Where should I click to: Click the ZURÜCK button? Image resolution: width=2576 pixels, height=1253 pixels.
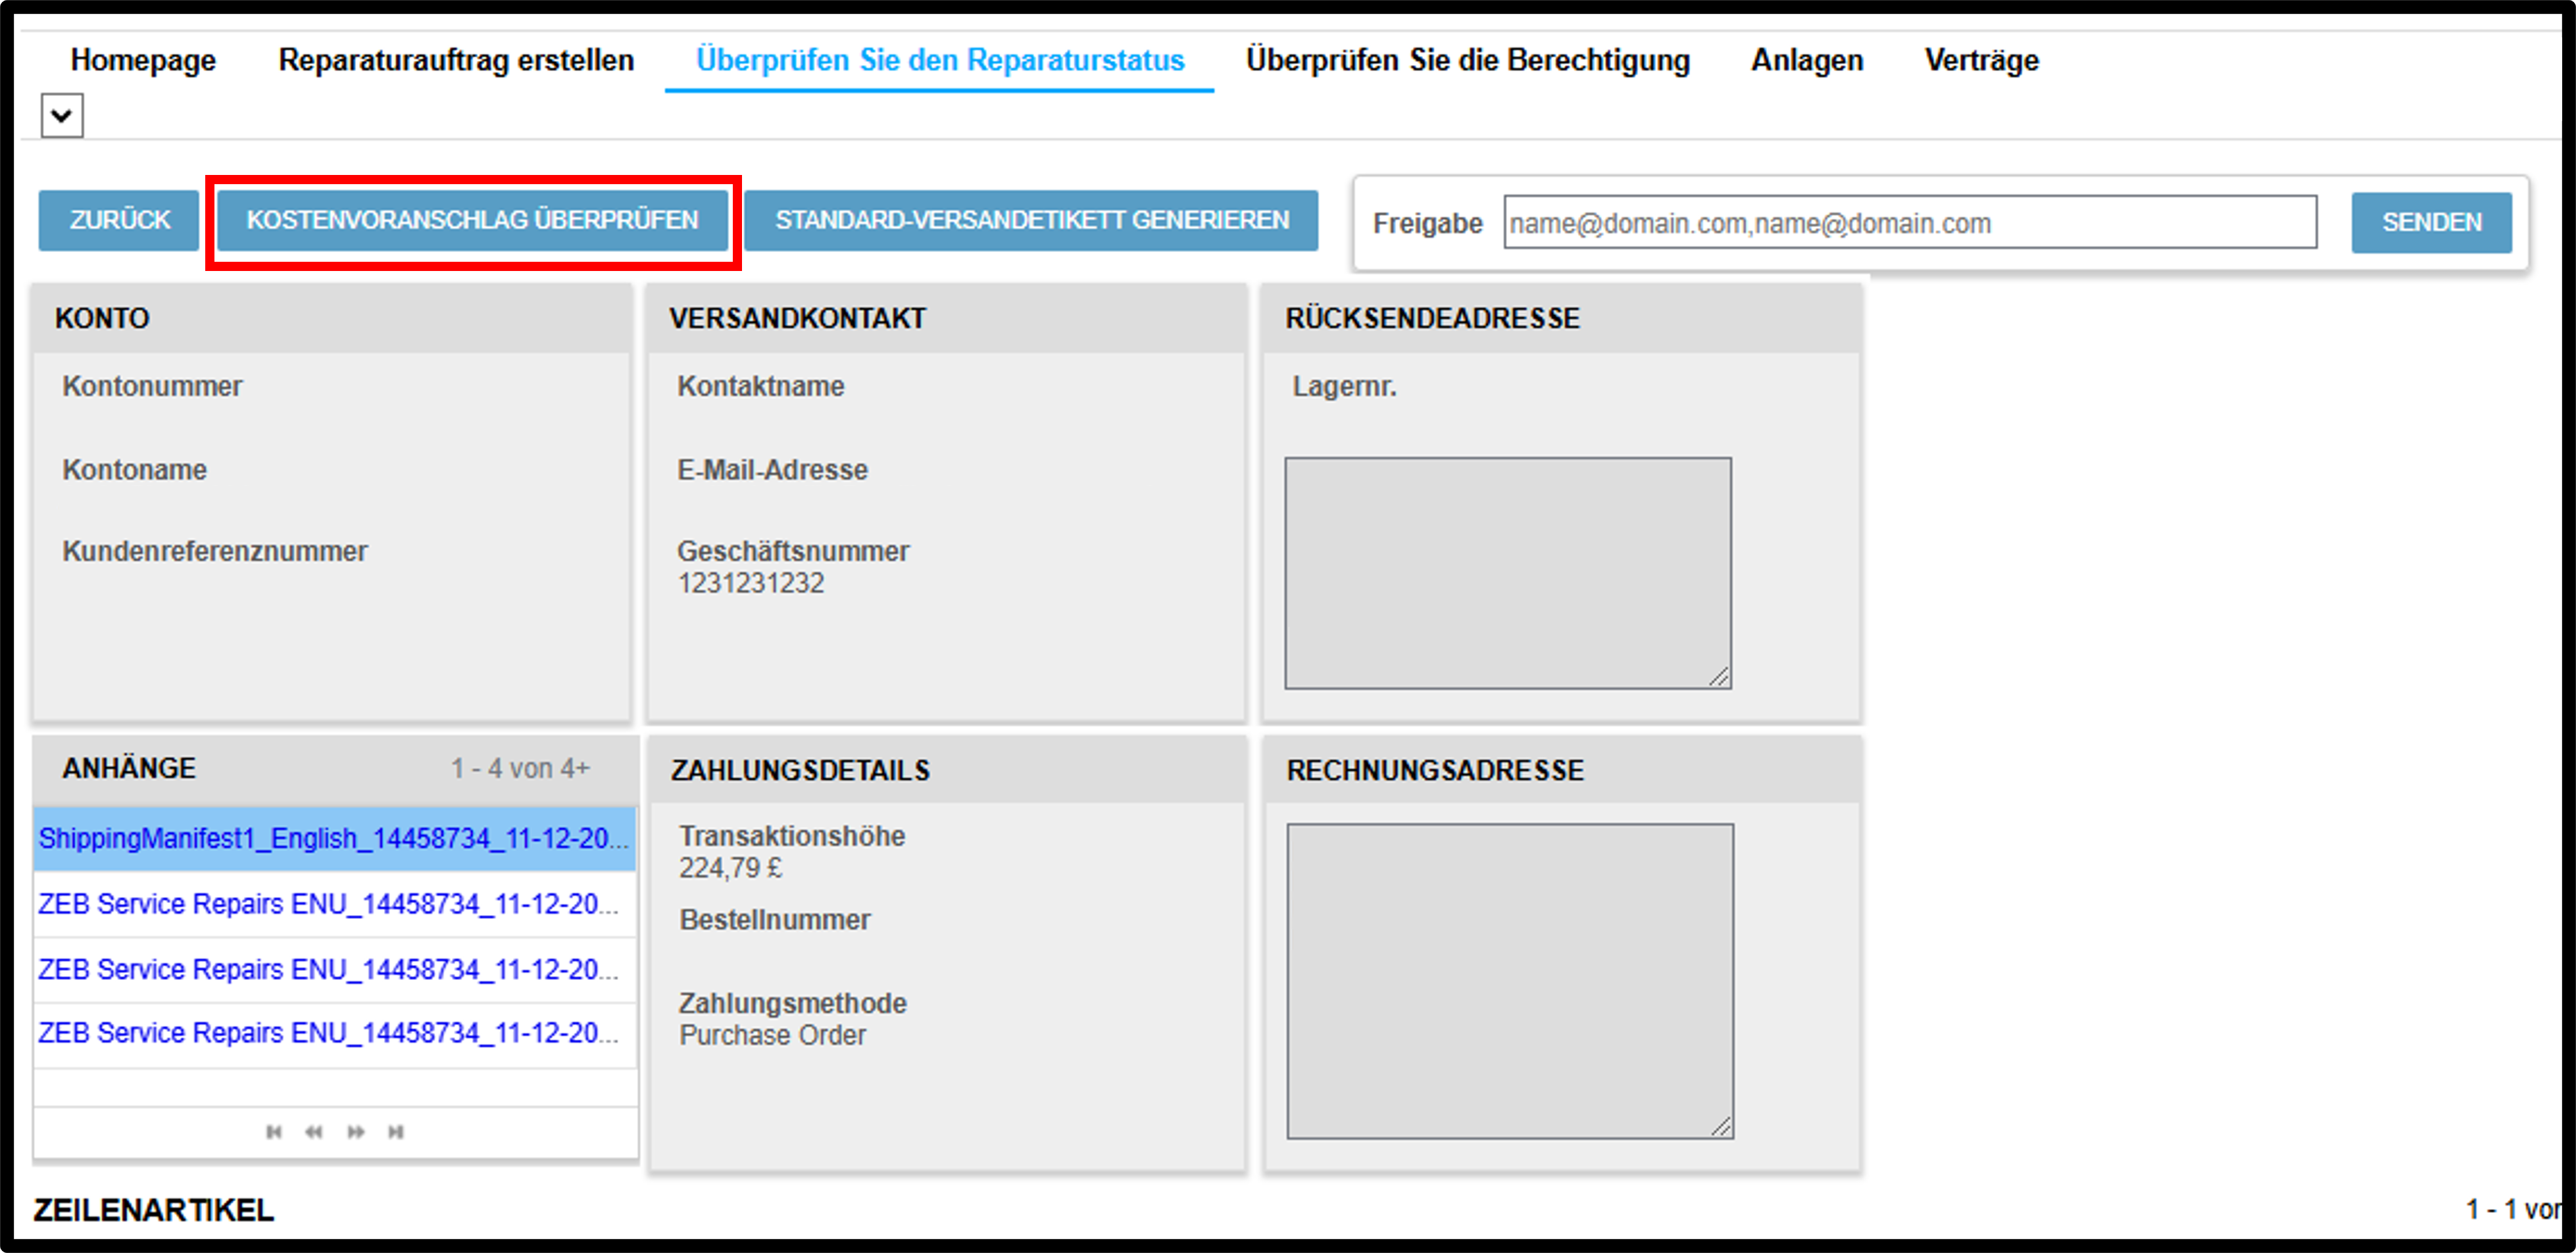click(119, 220)
